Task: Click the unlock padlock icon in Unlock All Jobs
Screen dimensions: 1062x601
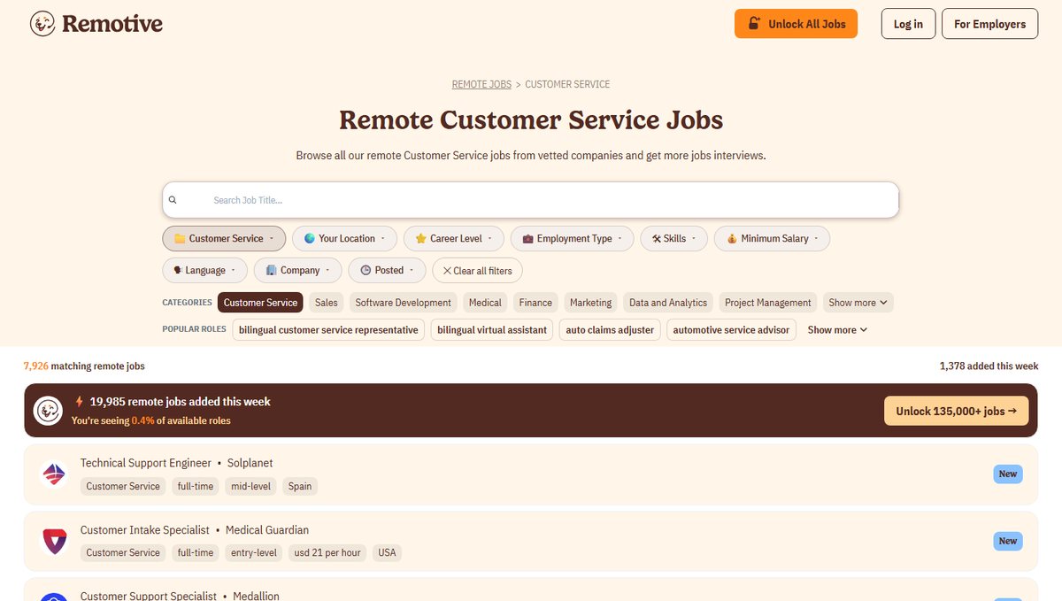Action: pyautogui.click(x=754, y=24)
